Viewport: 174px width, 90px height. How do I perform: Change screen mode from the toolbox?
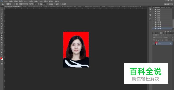point(2,64)
